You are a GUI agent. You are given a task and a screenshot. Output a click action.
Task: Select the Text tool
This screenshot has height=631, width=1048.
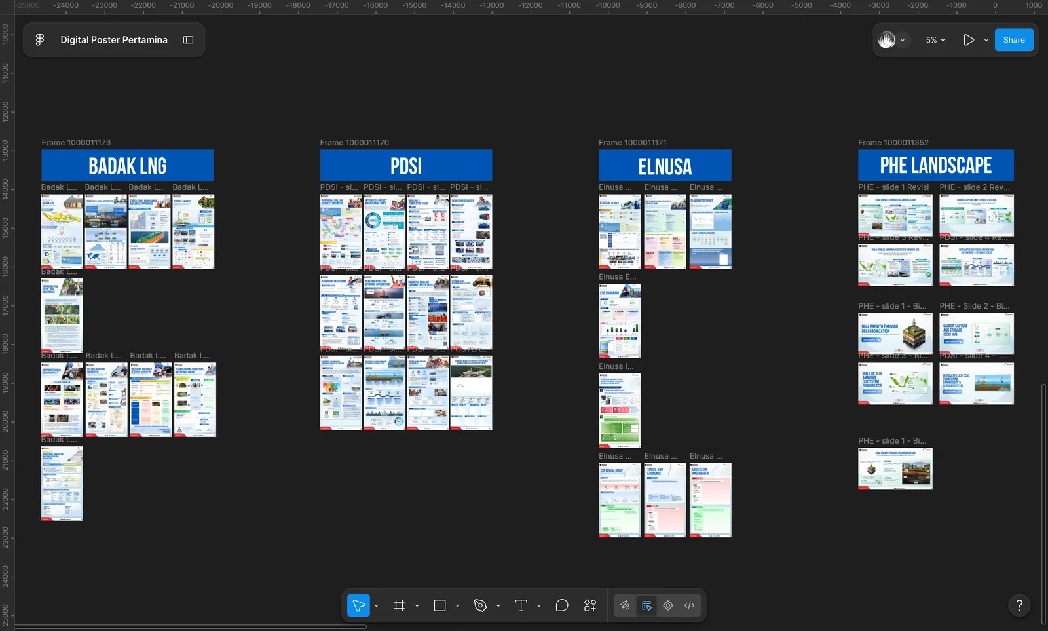[521, 605]
